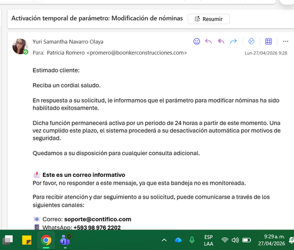The image size is (294, 250).
Task: Open Wi-Fi network settings icon
Action: coord(225,240)
